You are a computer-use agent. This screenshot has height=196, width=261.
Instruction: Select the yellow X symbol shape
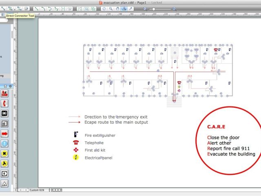[4, 154]
